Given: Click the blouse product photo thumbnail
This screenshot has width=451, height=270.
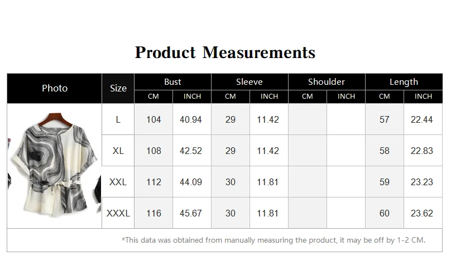Looking at the screenshot, I should pyautogui.click(x=54, y=166).
